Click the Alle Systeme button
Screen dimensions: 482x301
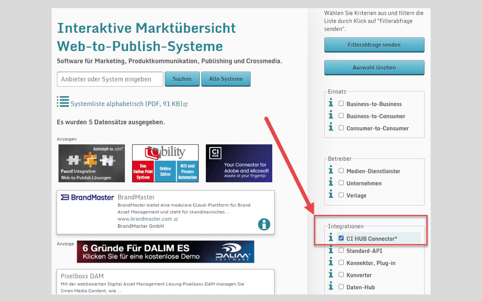click(226, 79)
